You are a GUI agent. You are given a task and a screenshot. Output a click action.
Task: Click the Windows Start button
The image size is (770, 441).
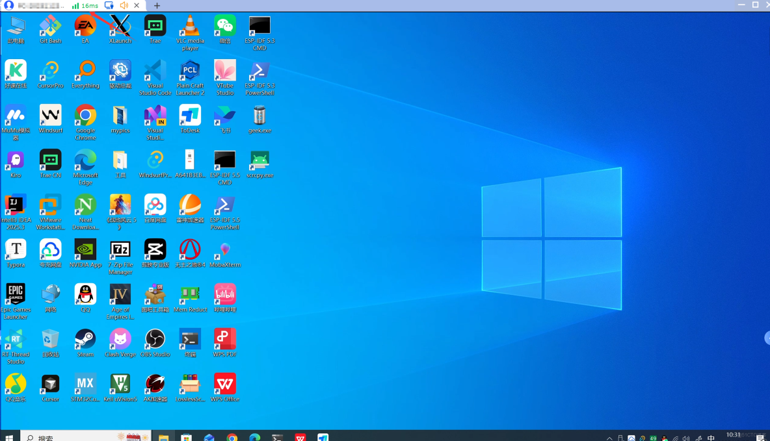pyautogui.click(x=8, y=436)
